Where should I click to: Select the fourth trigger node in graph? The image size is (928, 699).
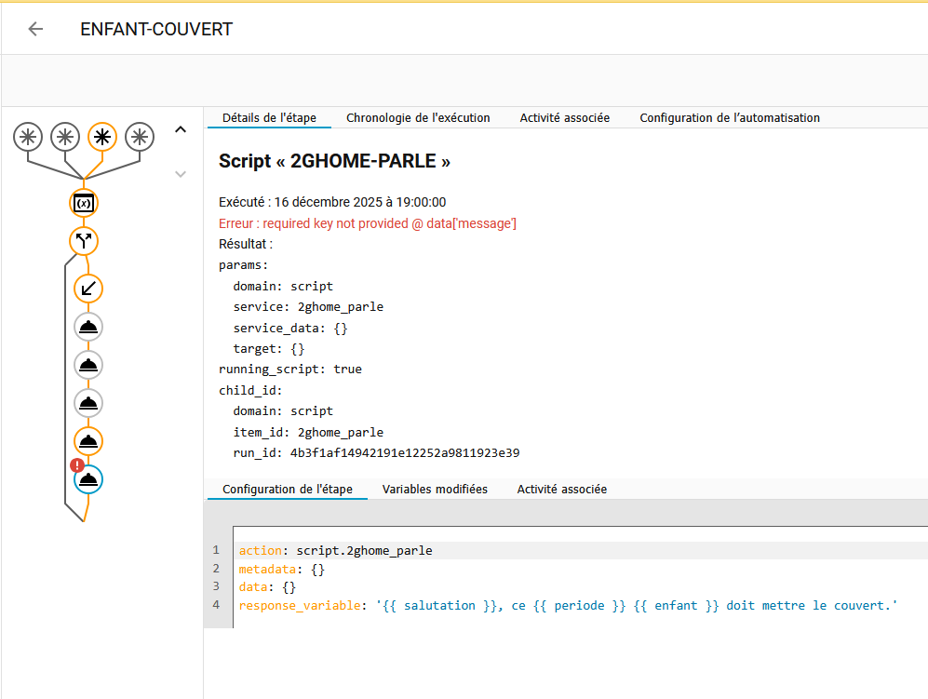[140, 137]
